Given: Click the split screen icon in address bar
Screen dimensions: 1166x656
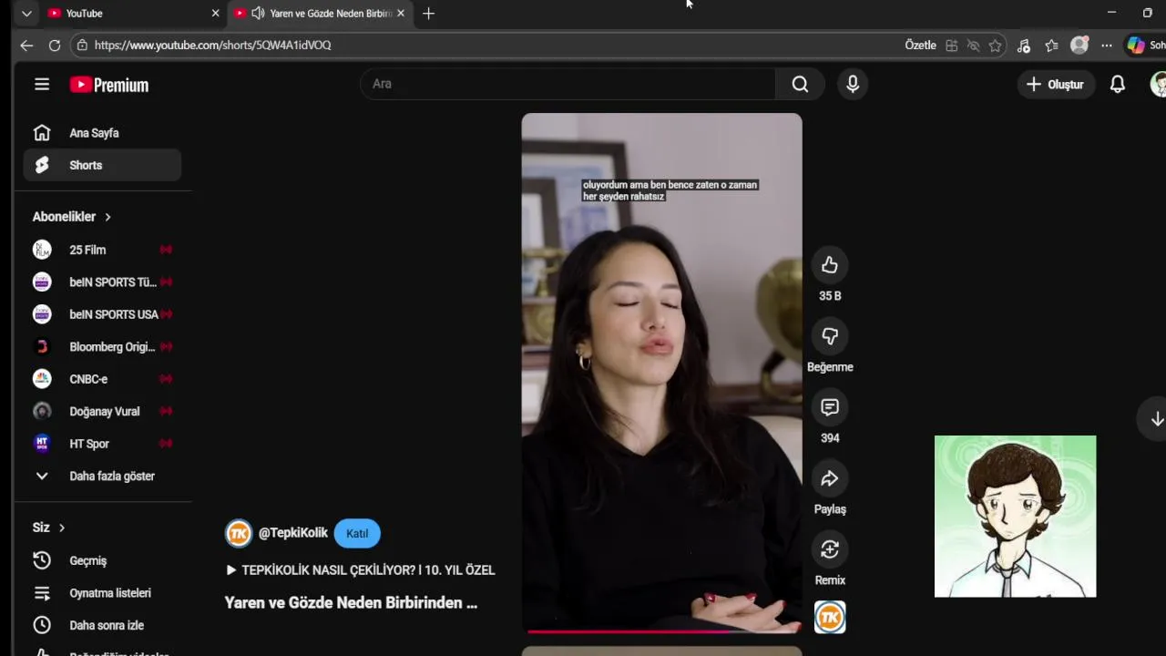Looking at the screenshot, I should point(951,46).
